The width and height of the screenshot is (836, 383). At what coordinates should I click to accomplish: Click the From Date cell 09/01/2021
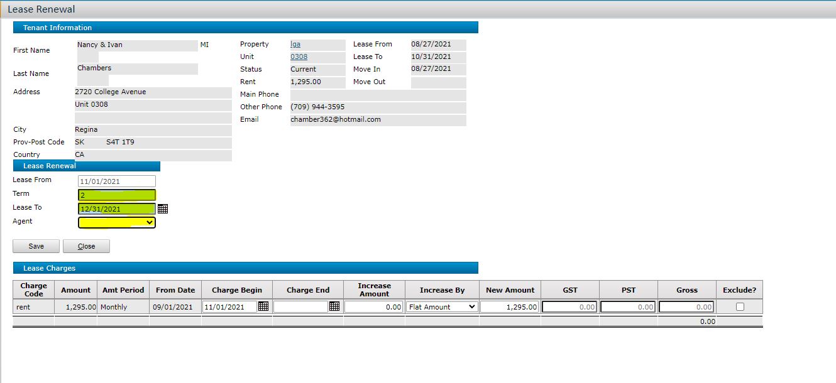tap(175, 307)
